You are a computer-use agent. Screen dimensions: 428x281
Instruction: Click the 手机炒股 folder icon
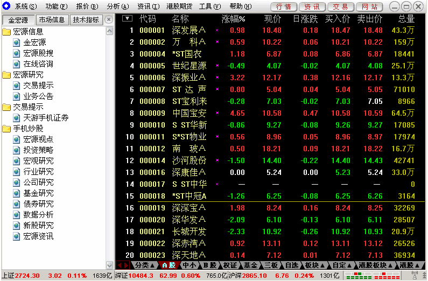click(6, 129)
